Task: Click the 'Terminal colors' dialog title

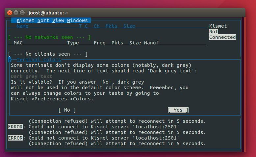Action: tap(39, 60)
